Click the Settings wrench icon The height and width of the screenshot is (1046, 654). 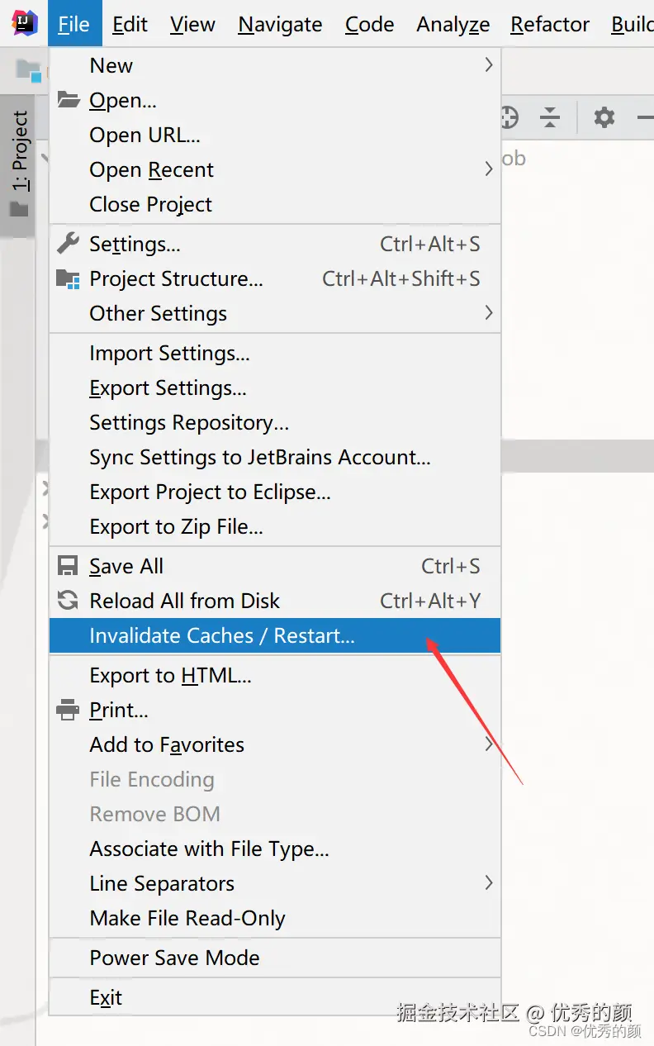[68, 244]
